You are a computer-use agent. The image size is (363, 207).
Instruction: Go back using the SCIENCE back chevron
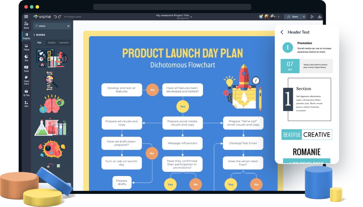click(x=34, y=35)
